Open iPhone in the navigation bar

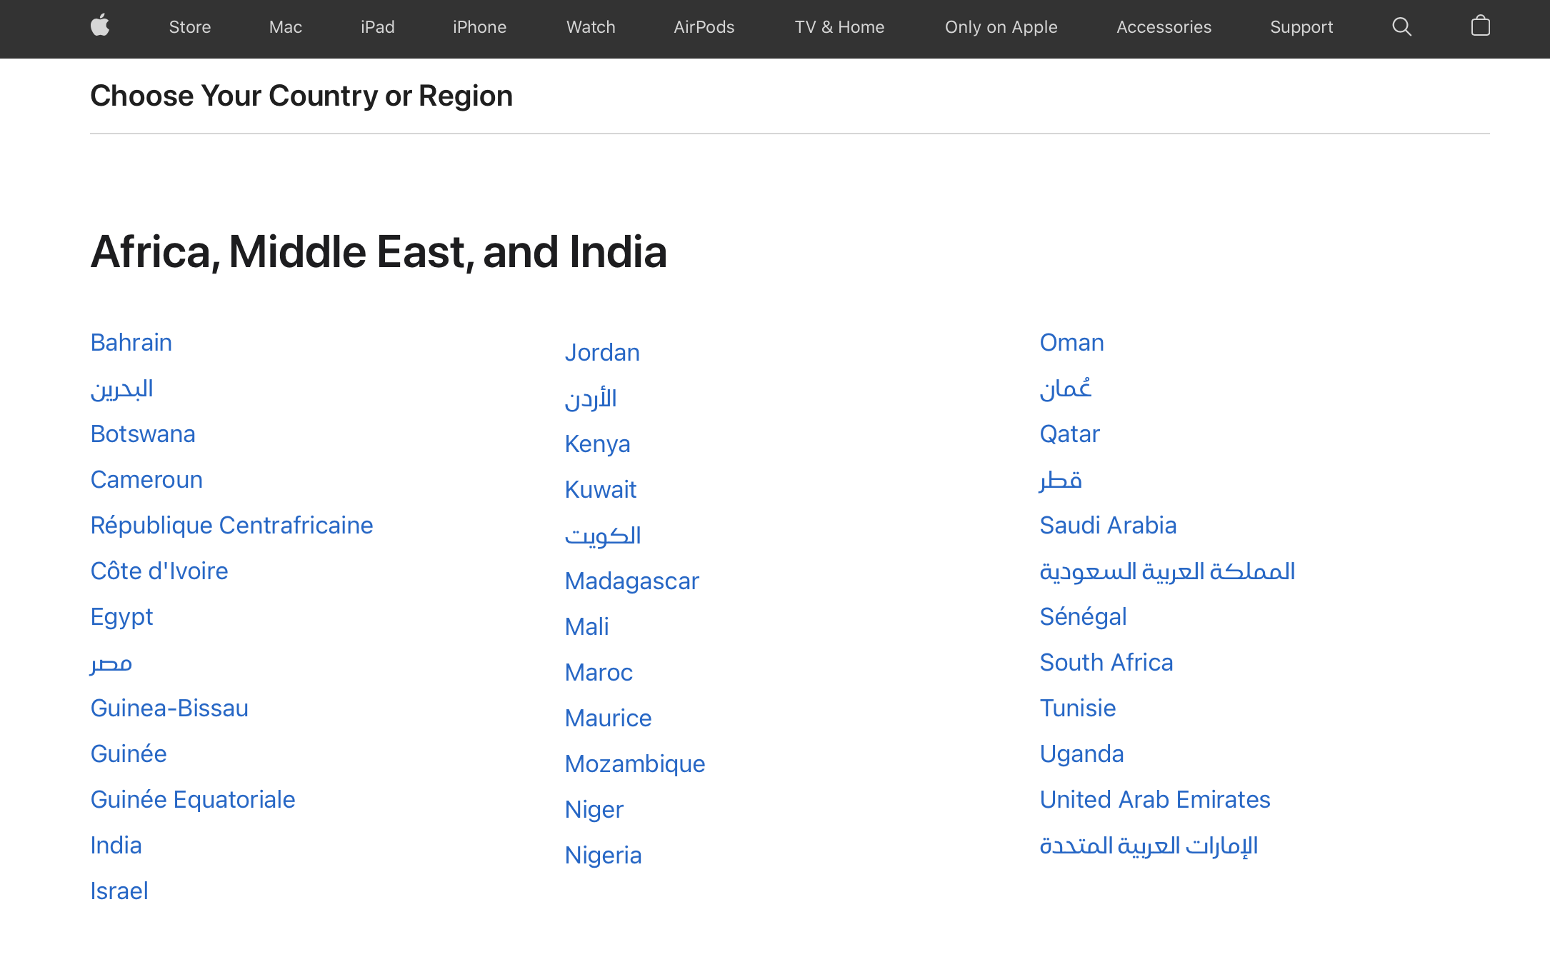pyautogui.click(x=479, y=27)
